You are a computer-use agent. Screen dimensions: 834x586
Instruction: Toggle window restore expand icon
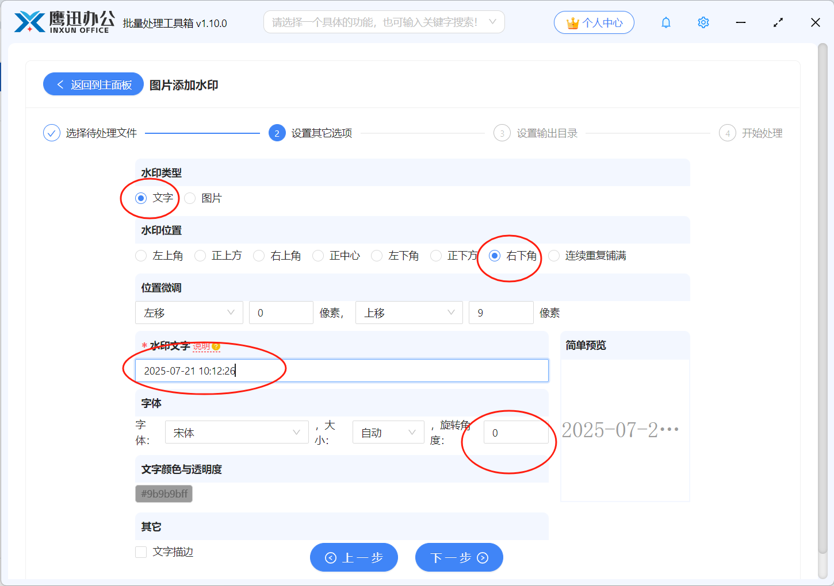pyautogui.click(x=778, y=22)
